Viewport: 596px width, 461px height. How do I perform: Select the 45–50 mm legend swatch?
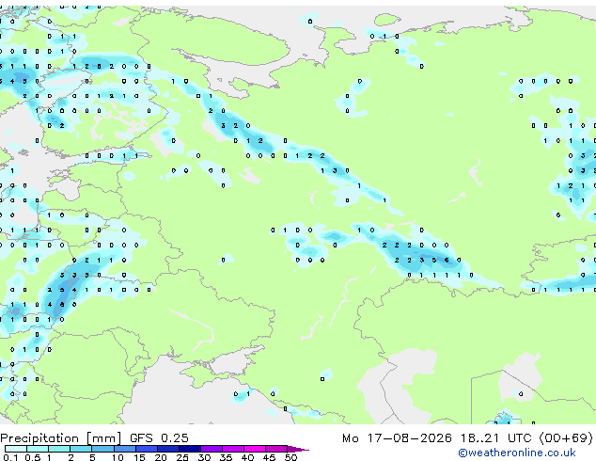[x=276, y=449]
